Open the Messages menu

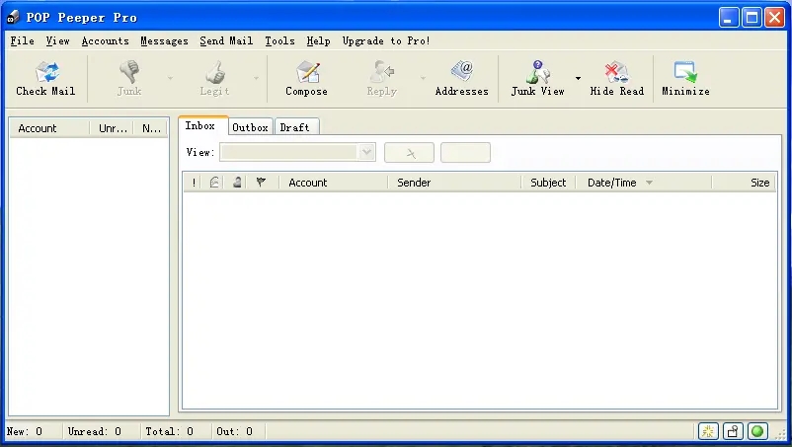(x=164, y=40)
